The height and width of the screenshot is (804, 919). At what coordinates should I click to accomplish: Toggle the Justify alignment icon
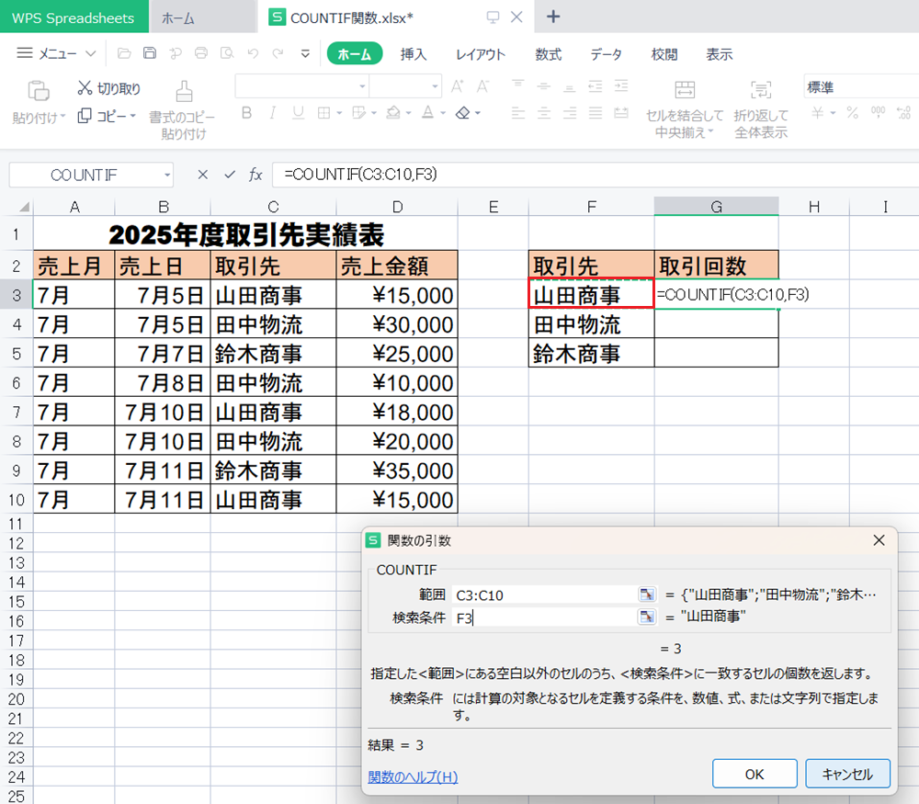pyautogui.click(x=596, y=112)
